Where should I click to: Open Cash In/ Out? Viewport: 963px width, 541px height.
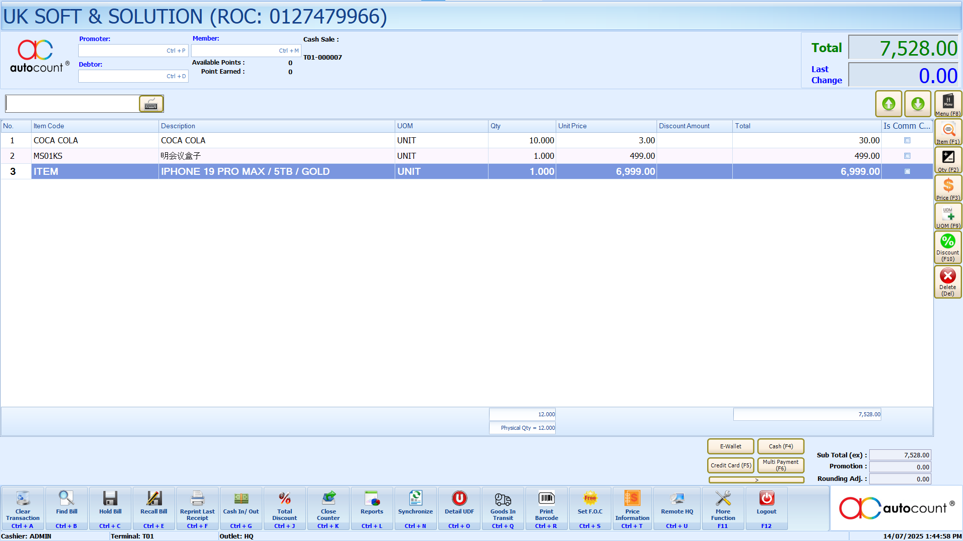click(x=241, y=508)
